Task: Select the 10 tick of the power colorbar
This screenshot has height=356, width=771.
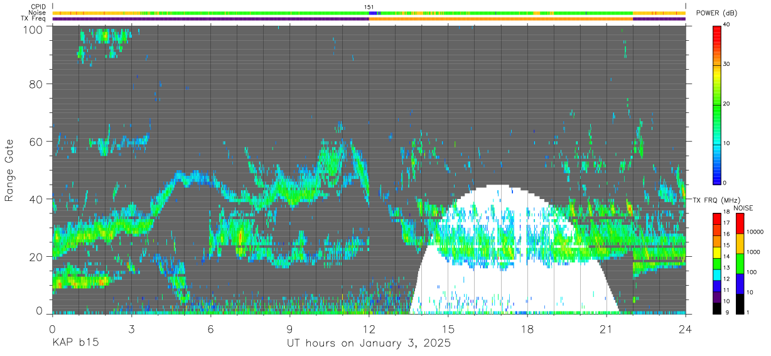Action: (x=727, y=143)
